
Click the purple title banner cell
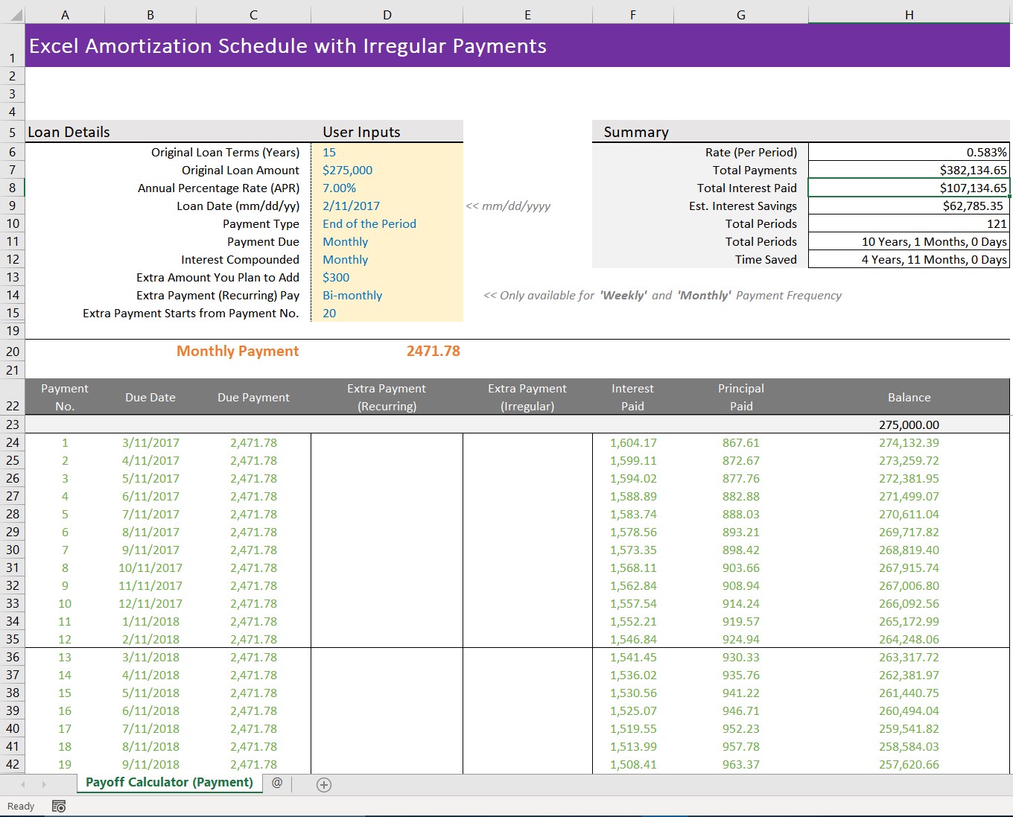[518, 45]
